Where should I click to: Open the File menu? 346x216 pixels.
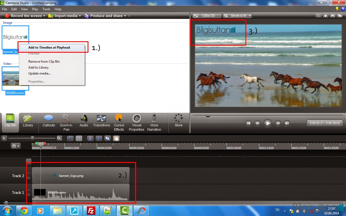click(5, 9)
